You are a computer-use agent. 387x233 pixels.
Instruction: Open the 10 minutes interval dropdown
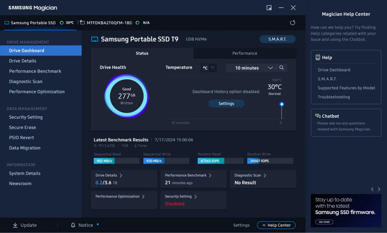click(270, 68)
